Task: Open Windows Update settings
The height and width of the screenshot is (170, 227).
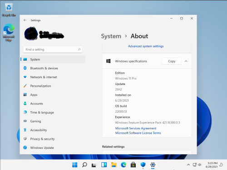Action: (x=53, y=147)
